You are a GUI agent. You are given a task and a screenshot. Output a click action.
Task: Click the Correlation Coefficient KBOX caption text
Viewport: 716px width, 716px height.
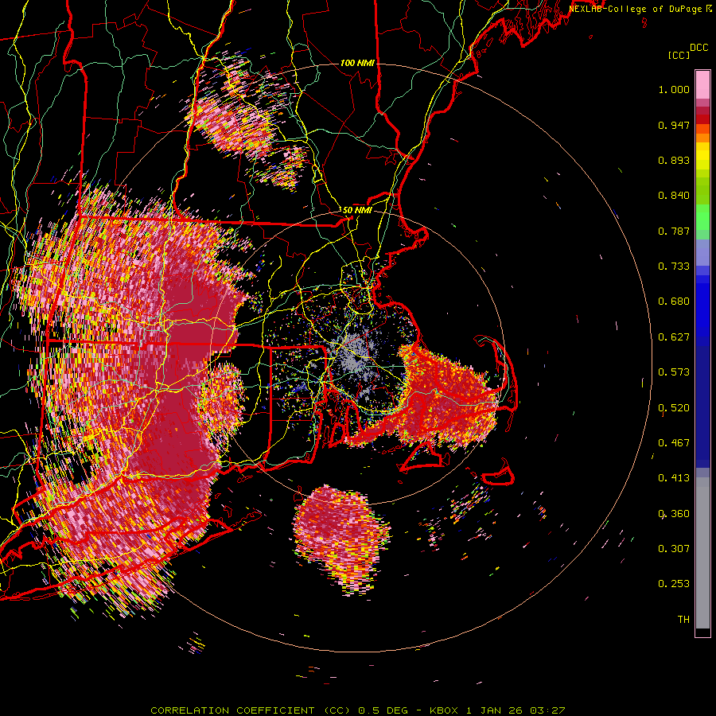pos(358,710)
